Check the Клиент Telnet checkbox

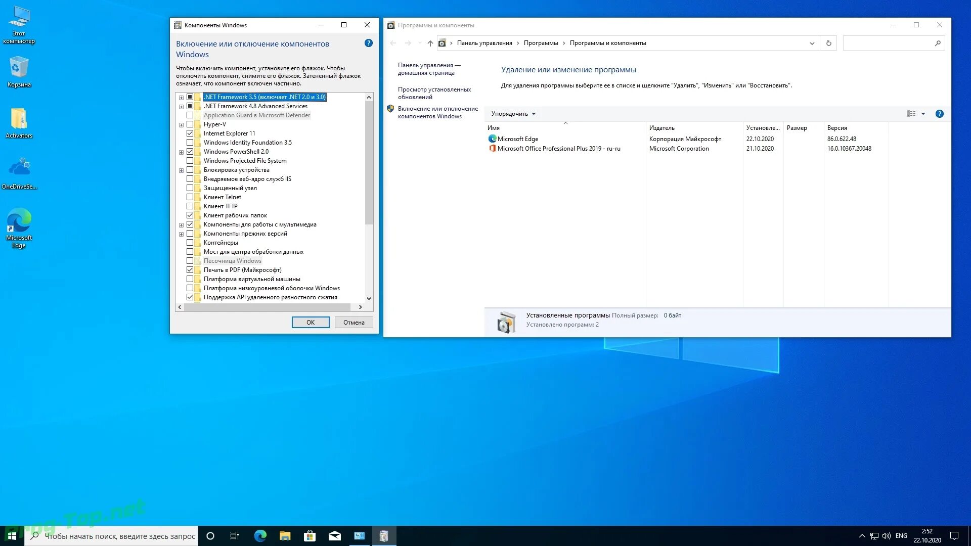tap(190, 197)
